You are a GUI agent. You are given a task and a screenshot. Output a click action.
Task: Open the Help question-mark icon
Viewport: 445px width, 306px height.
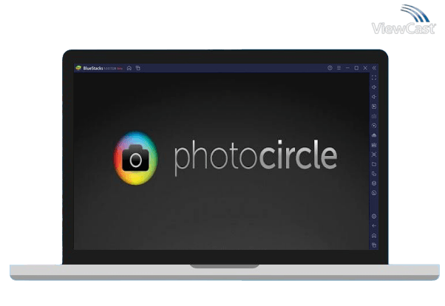330,68
